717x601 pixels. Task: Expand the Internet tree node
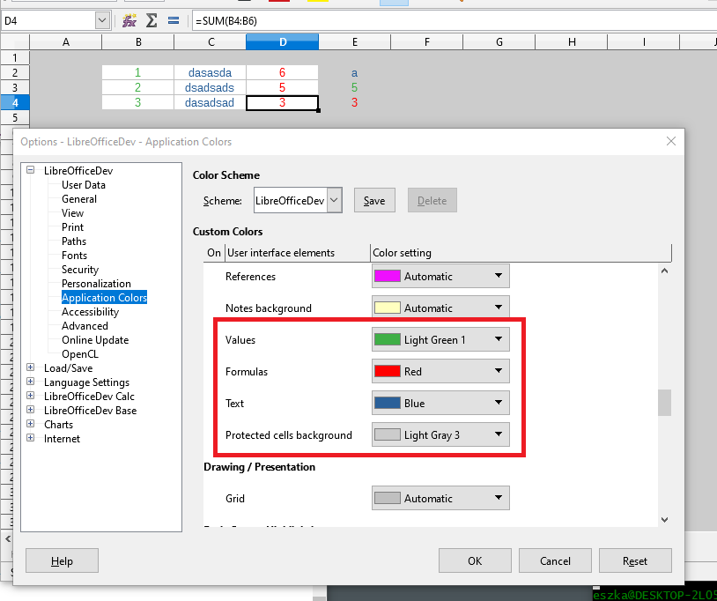click(x=32, y=438)
